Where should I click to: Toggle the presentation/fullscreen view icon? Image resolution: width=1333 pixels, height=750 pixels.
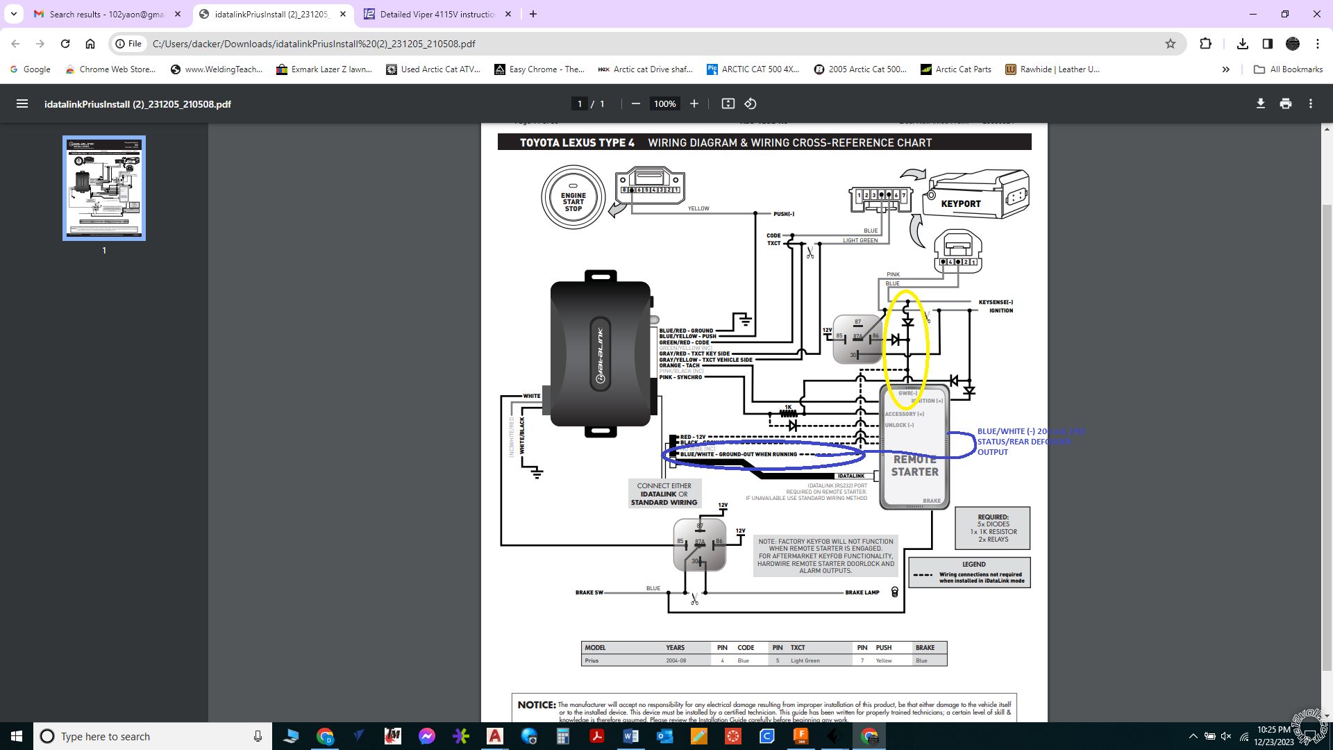click(x=727, y=103)
